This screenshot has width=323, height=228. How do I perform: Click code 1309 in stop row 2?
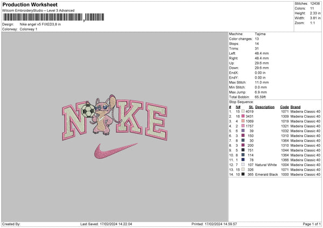click(x=285, y=117)
